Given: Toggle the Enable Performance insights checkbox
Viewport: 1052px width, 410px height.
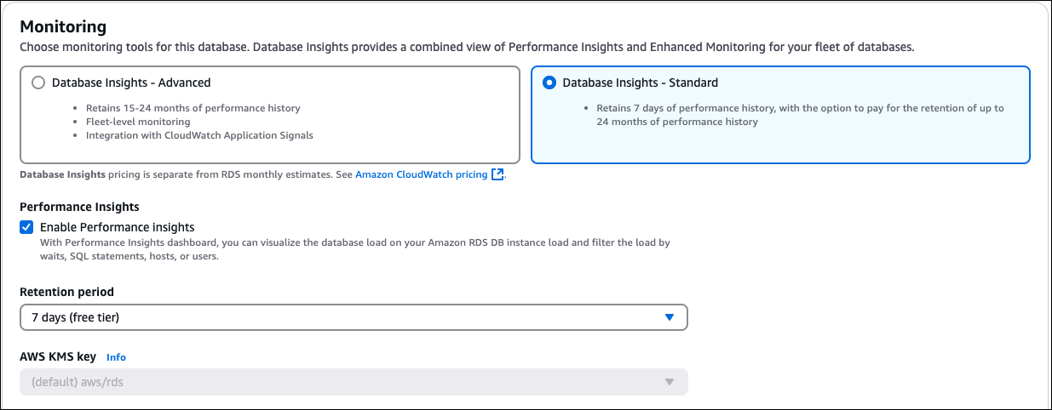Looking at the screenshot, I should [27, 227].
